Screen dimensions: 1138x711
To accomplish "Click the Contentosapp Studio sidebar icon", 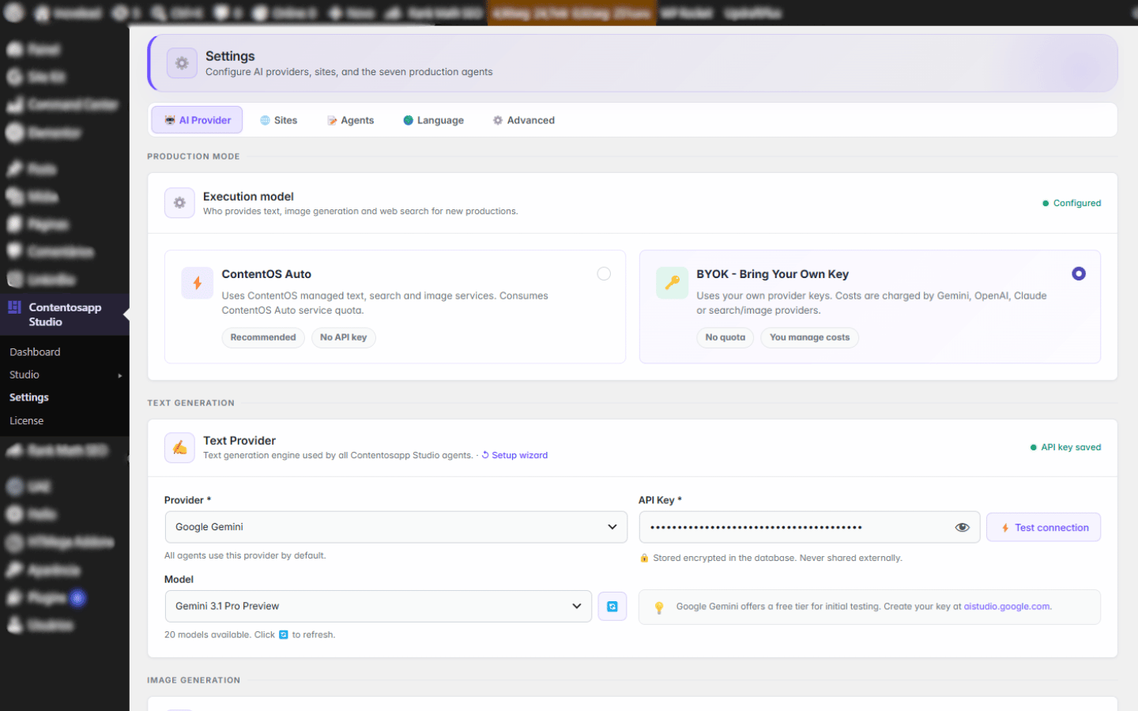I will point(14,307).
